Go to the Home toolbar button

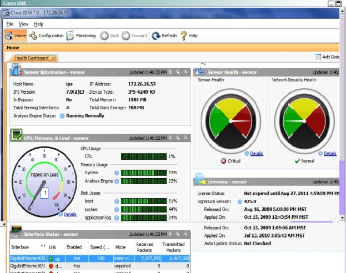tap(16, 36)
